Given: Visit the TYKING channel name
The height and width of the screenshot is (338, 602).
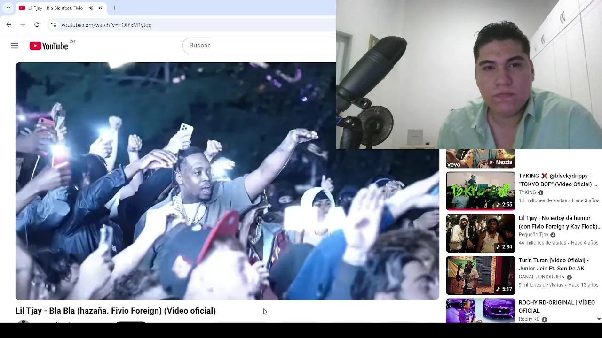Looking at the screenshot, I should [x=527, y=192].
